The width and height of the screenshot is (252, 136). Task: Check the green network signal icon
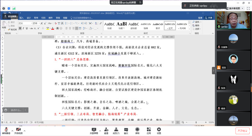(14, 8)
